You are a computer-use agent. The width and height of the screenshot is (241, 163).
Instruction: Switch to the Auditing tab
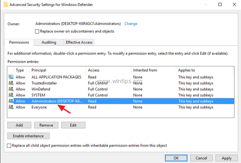pos(49,42)
